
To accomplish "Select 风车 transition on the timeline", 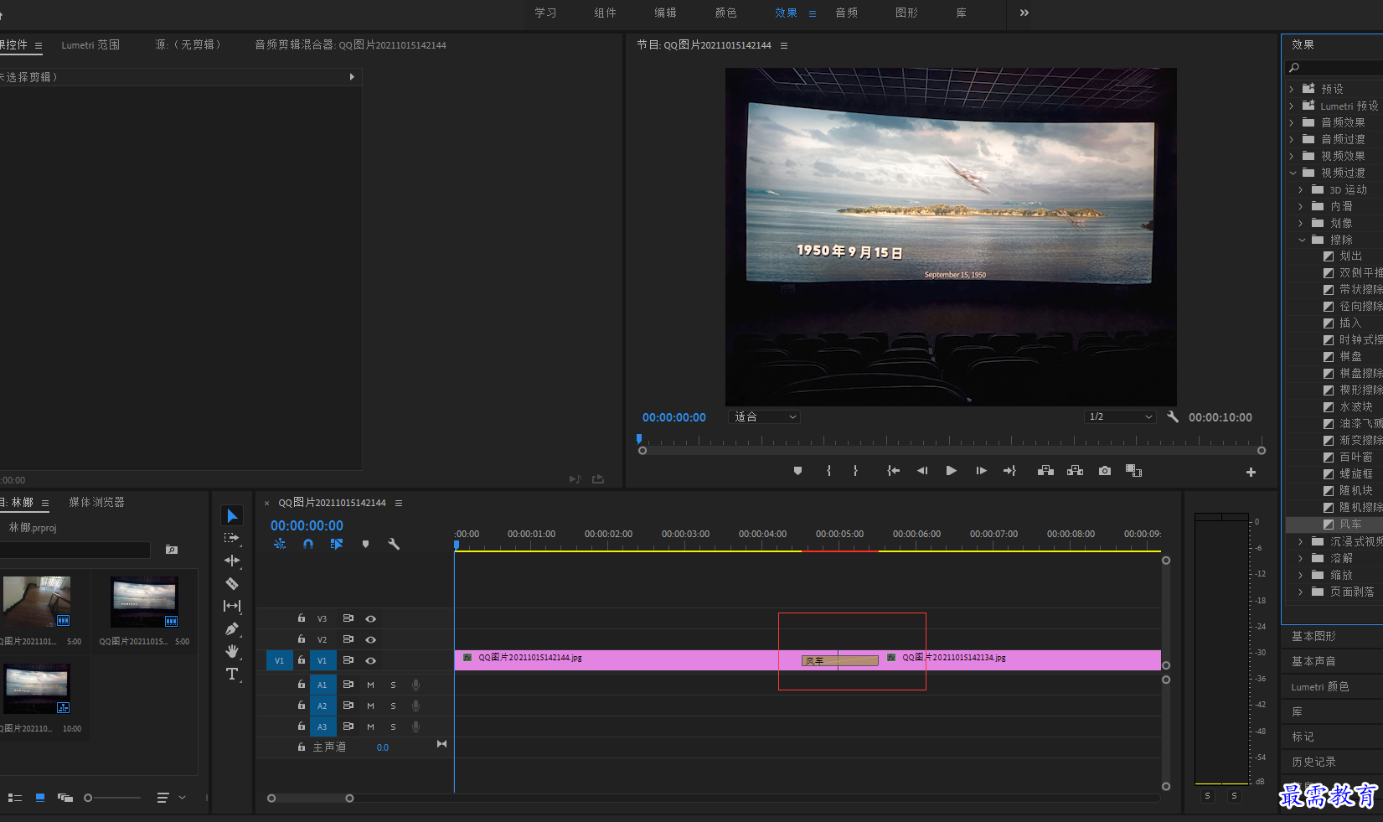I will point(839,660).
